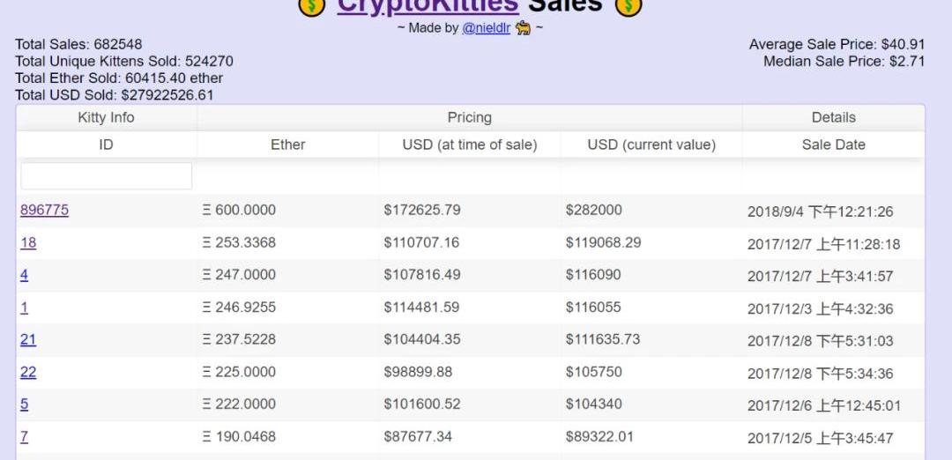Open kitty ID 7 link
Image resolution: width=952 pixels, height=460 pixels.
(24, 436)
